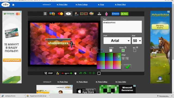Image resolution: width=174 pixels, height=98 pixels.
Task: Open the Photo Editing link
Action: click(101, 82)
